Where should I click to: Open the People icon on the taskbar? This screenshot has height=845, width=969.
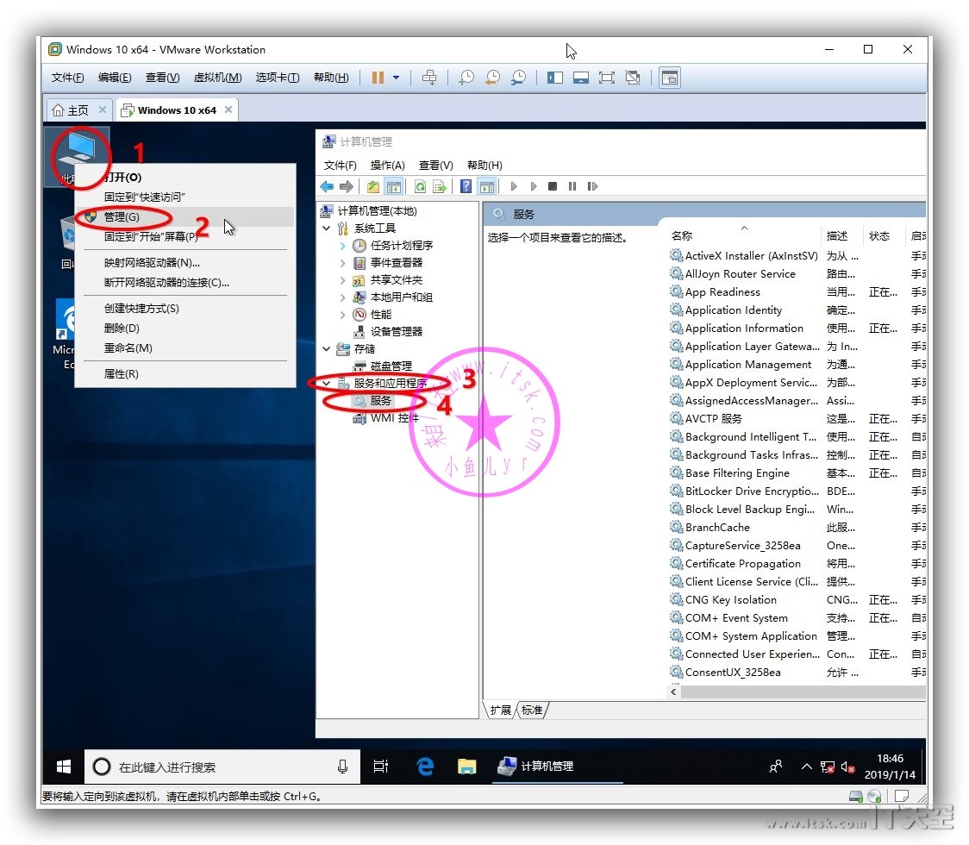click(776, 767)
